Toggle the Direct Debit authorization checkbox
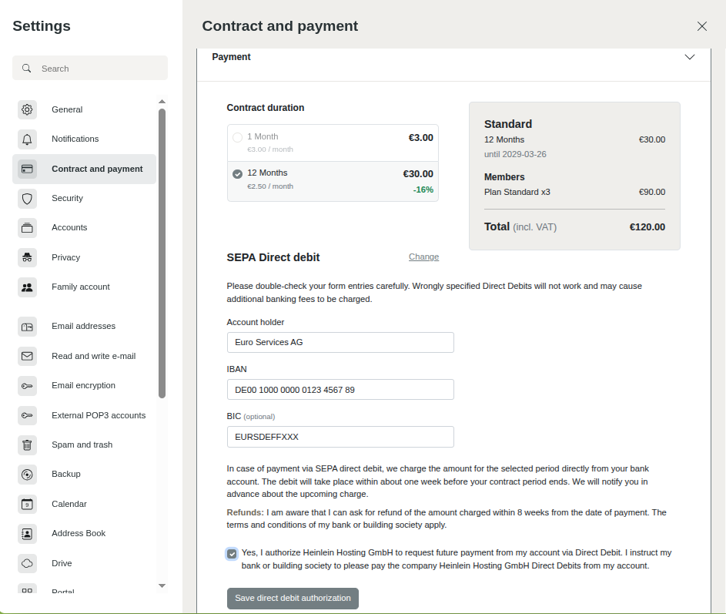Screen dimensions: 726x614 coord(232,554)
